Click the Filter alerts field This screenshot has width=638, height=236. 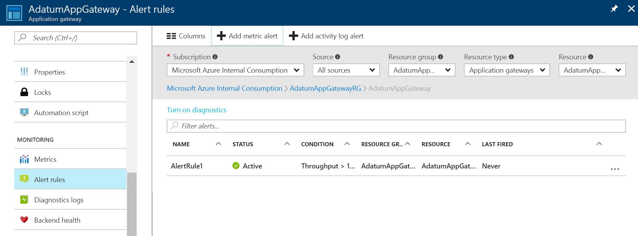tap(396, 126)
